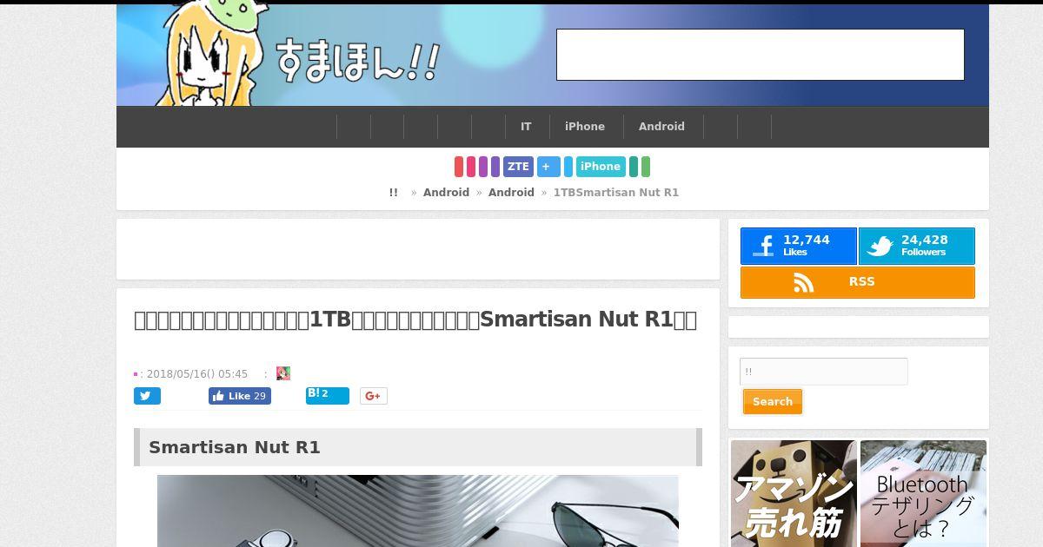Click the site search input field

824,372
